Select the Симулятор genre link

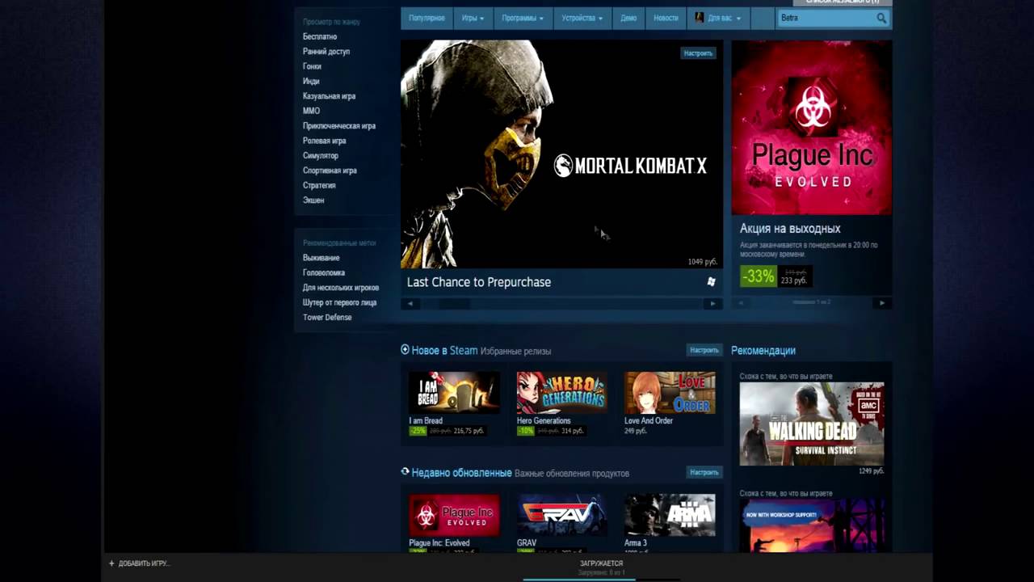pyautogui.click(x=321, y=156)
